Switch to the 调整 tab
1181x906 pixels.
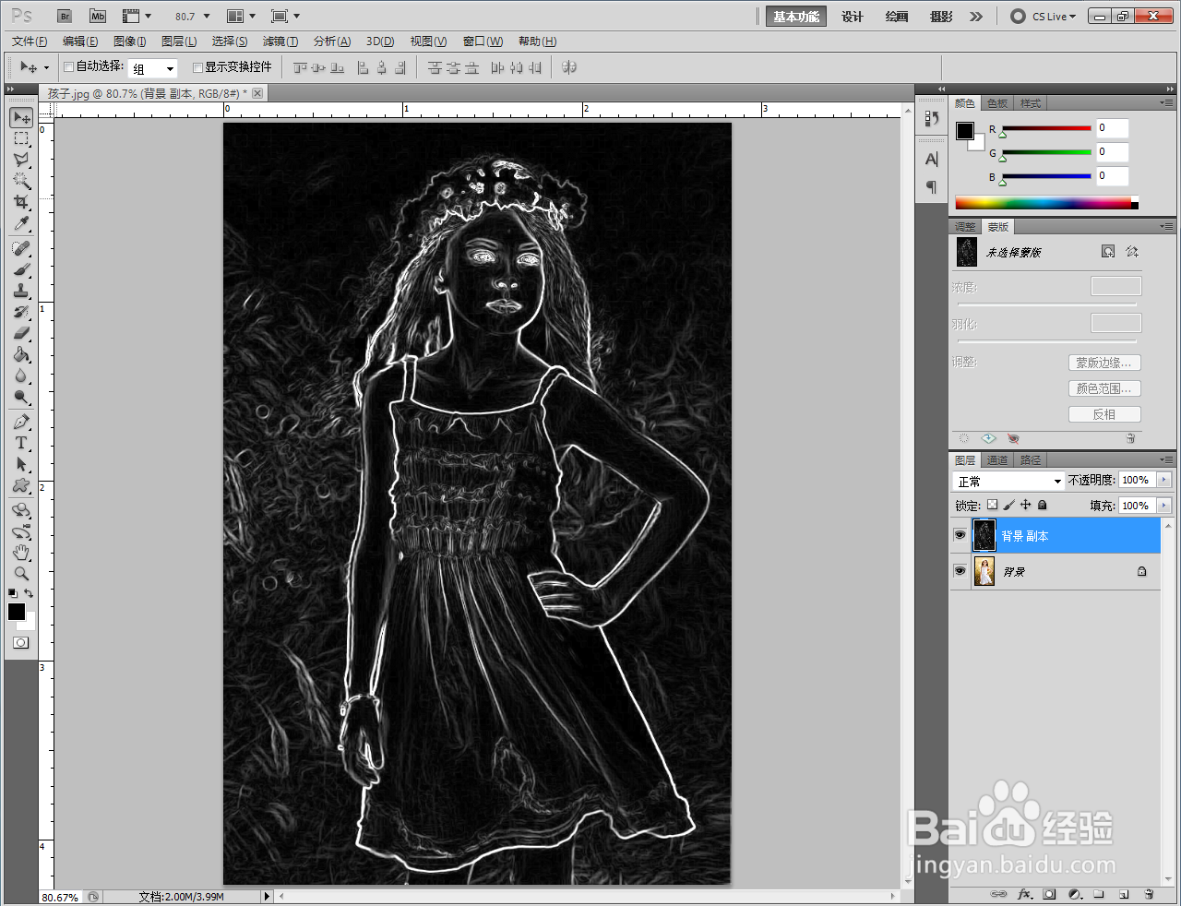pos(965,227)
